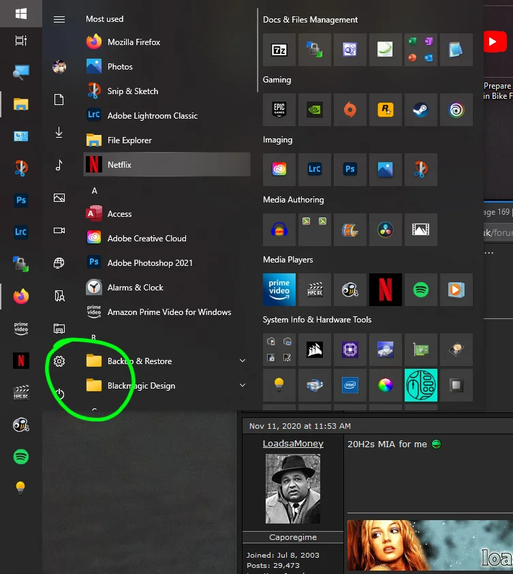The width and height of the screenshot is (513, 574).
Task: Open the Office apps folder tile
Action: (421, 50)
